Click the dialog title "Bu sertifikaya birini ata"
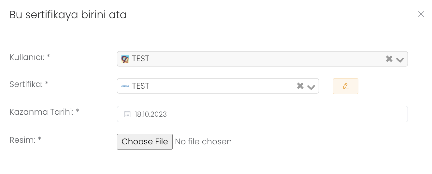The image size is (432, 174). click(x=68, y=15)
